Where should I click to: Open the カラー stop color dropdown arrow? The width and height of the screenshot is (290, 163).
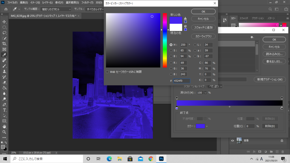[x=207, y=126]
